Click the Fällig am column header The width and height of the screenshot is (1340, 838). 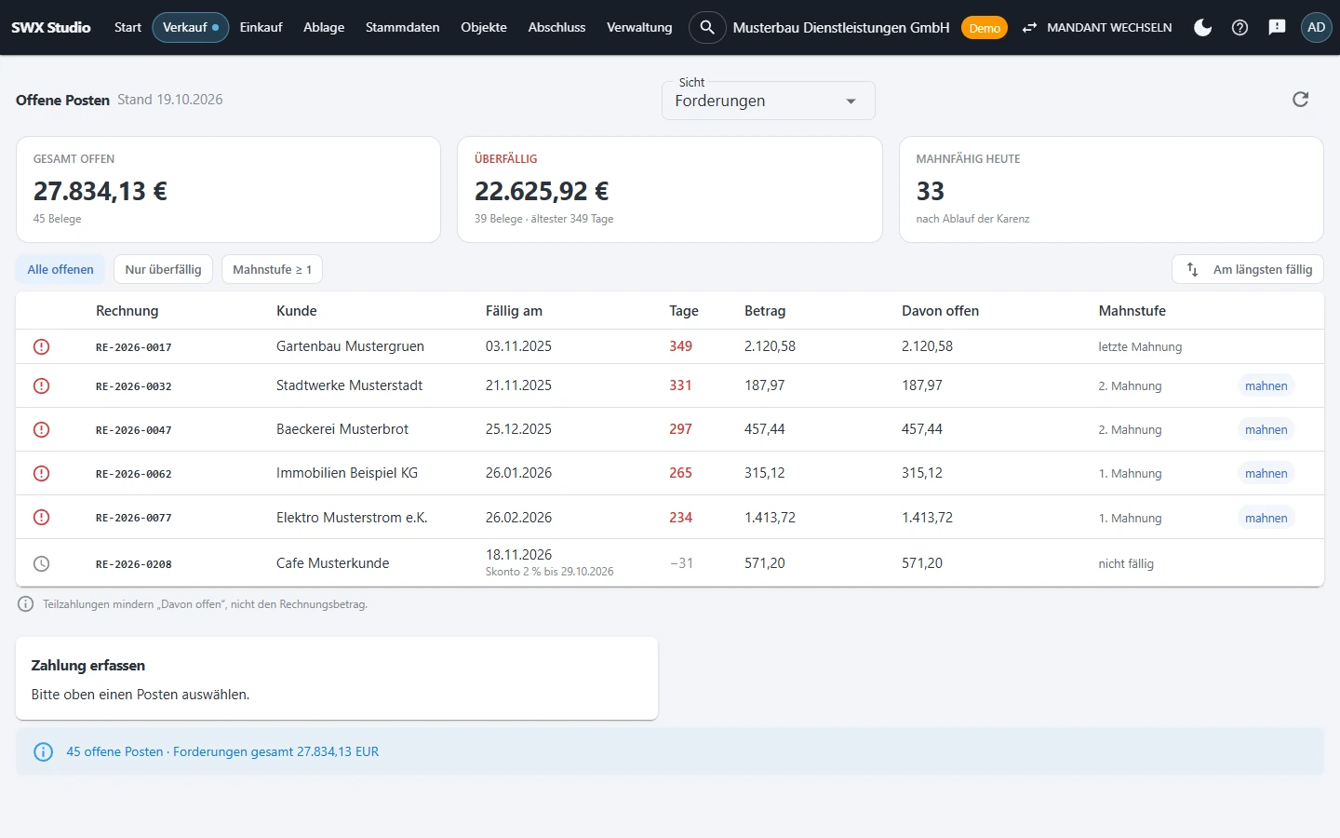[x=514, y=311]
